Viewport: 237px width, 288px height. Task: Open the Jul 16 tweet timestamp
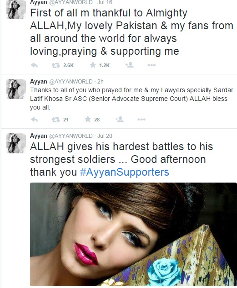click(x=105, y=2)
